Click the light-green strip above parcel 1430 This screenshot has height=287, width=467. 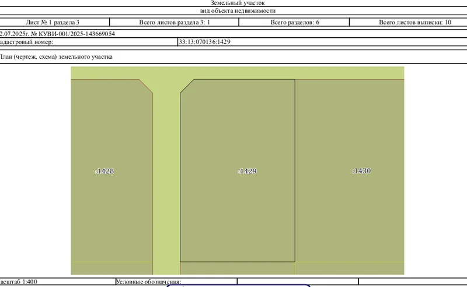click(x=349, y=73)
